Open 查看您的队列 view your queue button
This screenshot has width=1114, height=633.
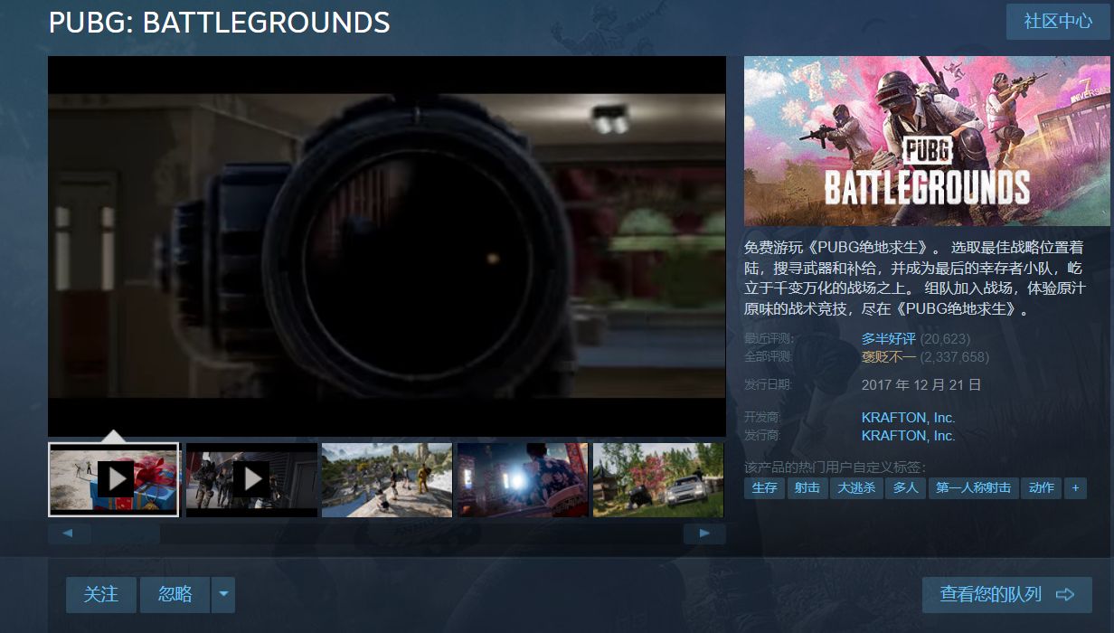click(x=1007, y=594)
